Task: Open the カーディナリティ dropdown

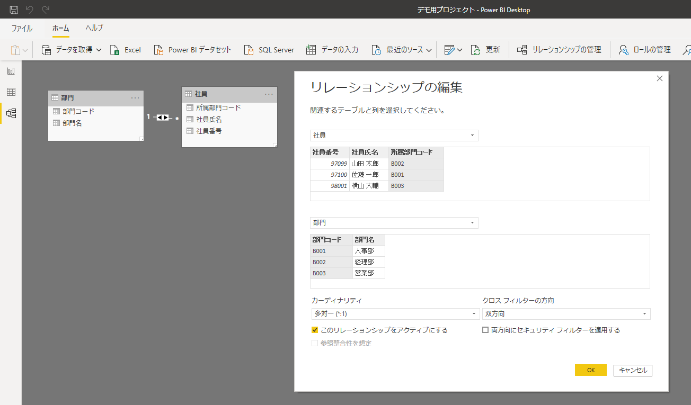Action: pos(396,314)
